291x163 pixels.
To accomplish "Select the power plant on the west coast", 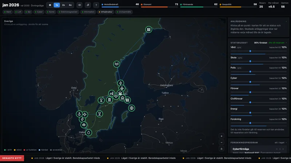I will tap(82, 120).
